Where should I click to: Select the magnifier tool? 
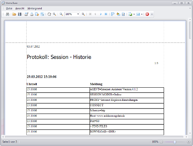pyautogui.click(x=54, y=14)
